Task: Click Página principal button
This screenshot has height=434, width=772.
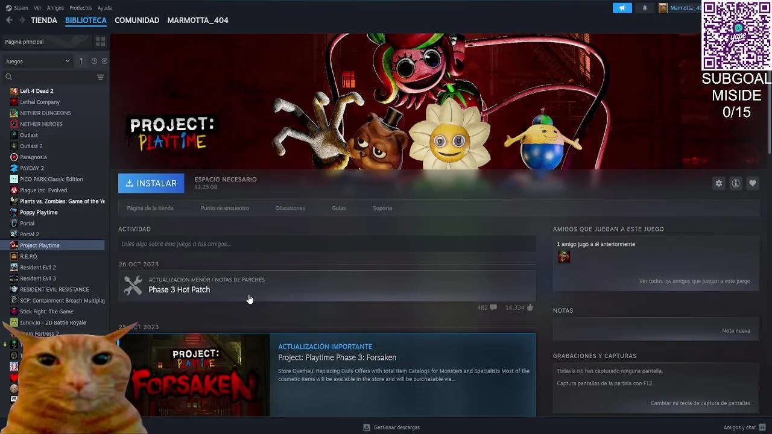Action: tap(47, 42)
